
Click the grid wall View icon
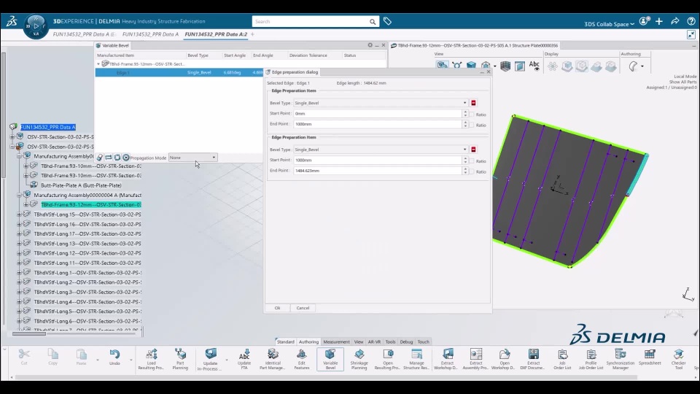coord(505,66)
